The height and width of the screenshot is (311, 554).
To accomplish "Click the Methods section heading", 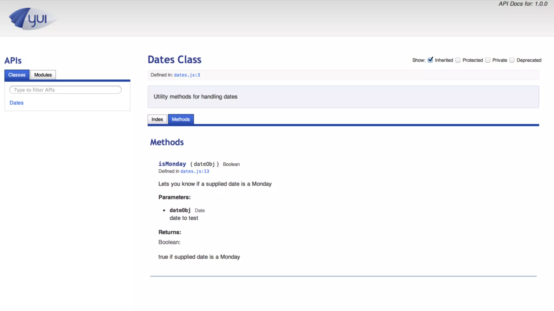I will coord(167,142).
